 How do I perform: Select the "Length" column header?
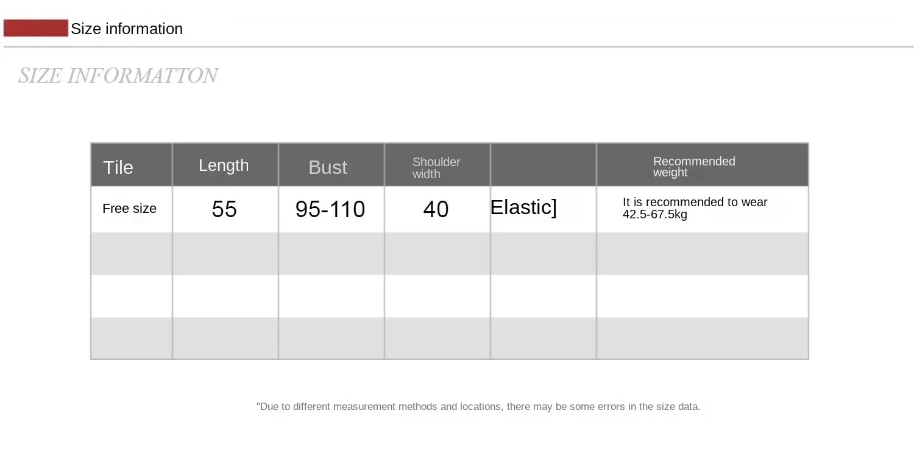224,165
